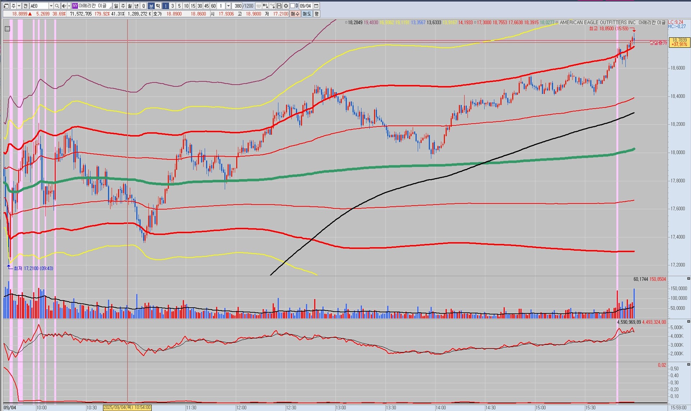Select the 분 (minute) chart toggle
The width and height of the screenshot is (691, 411).
151,6
